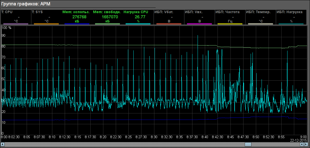Image resolution: width=310 pixels, height=148 pixels.
Task: Click the yellow ИБП: Частота color line
Action: [230, 24]
